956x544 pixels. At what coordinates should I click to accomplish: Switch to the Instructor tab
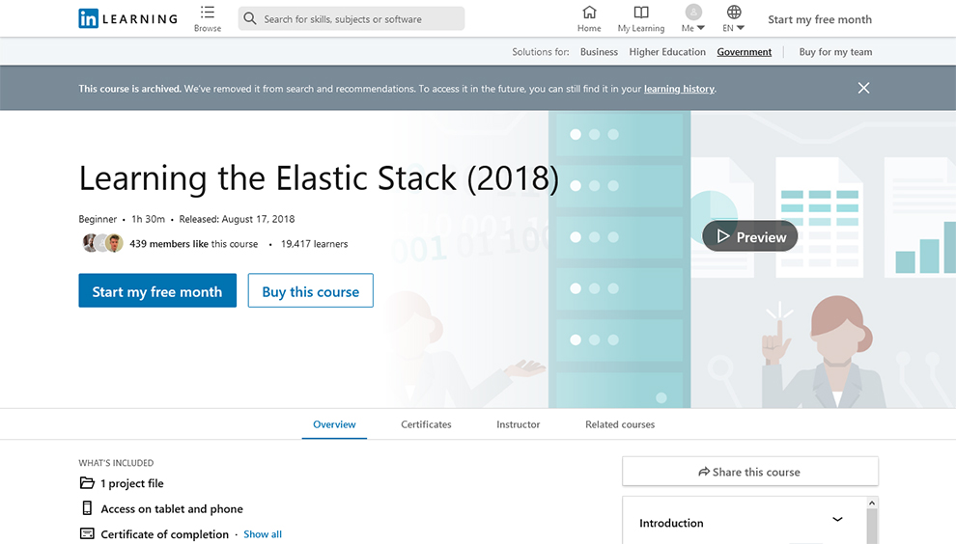coord(519,424)
